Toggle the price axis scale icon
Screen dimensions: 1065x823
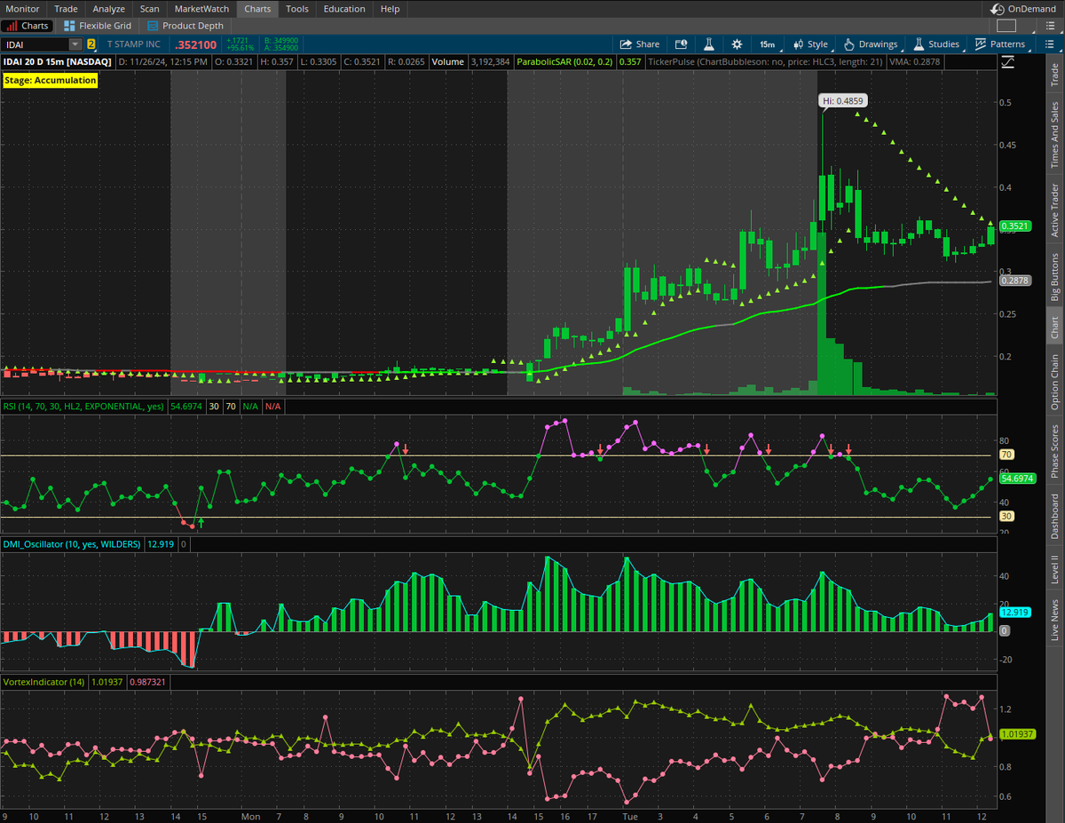click(1008, 62)
